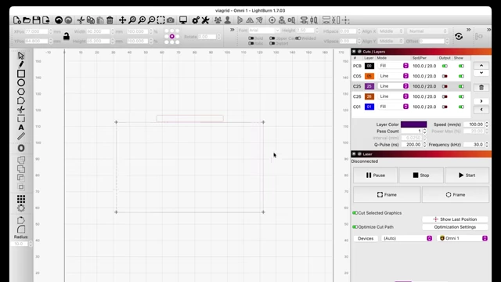Click the crosshair target icon in top toolbar
The height and width of the screenshot is (282, 501).
coord(272,20)
